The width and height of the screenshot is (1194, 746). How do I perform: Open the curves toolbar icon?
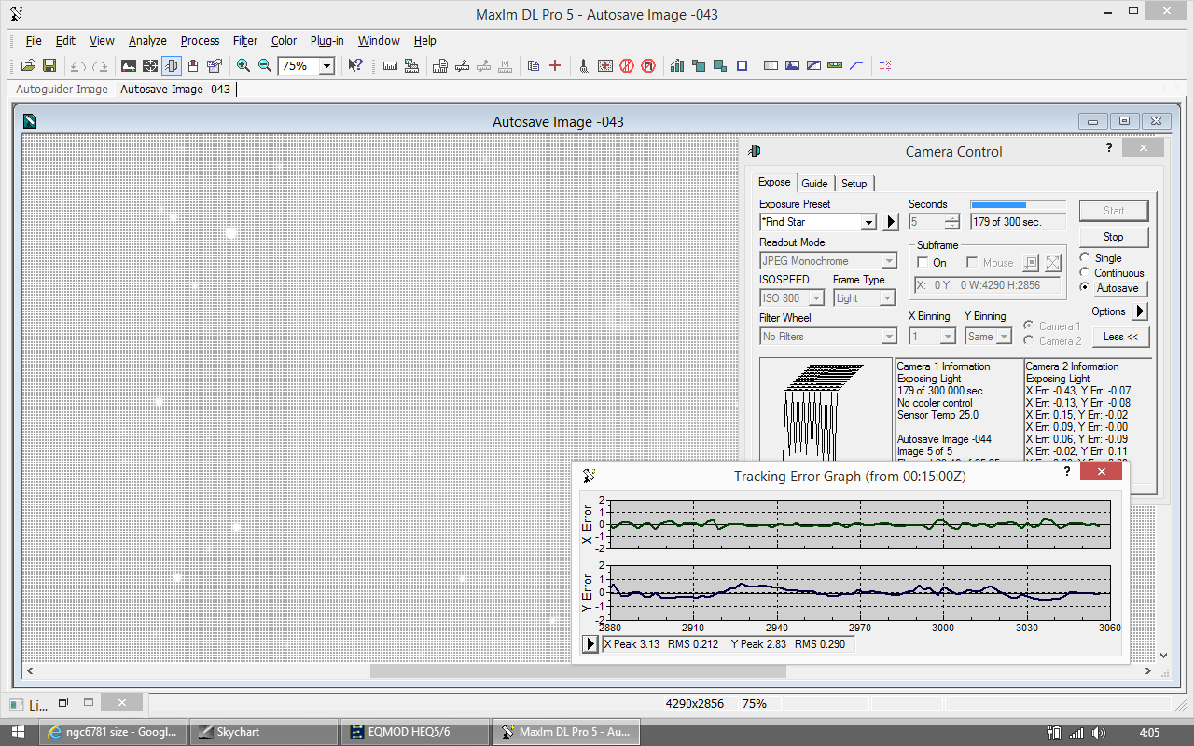(813, 65)
